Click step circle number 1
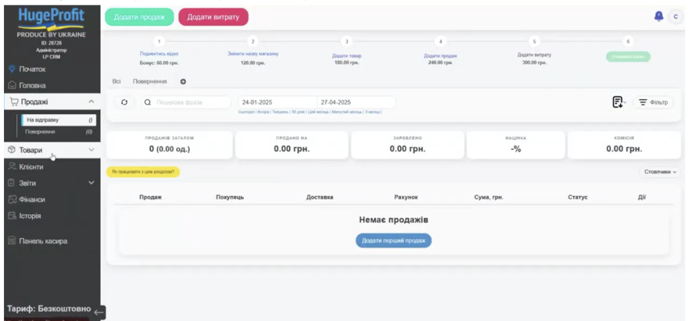Viewport: 688px width, 321px height. click(159, 41)
